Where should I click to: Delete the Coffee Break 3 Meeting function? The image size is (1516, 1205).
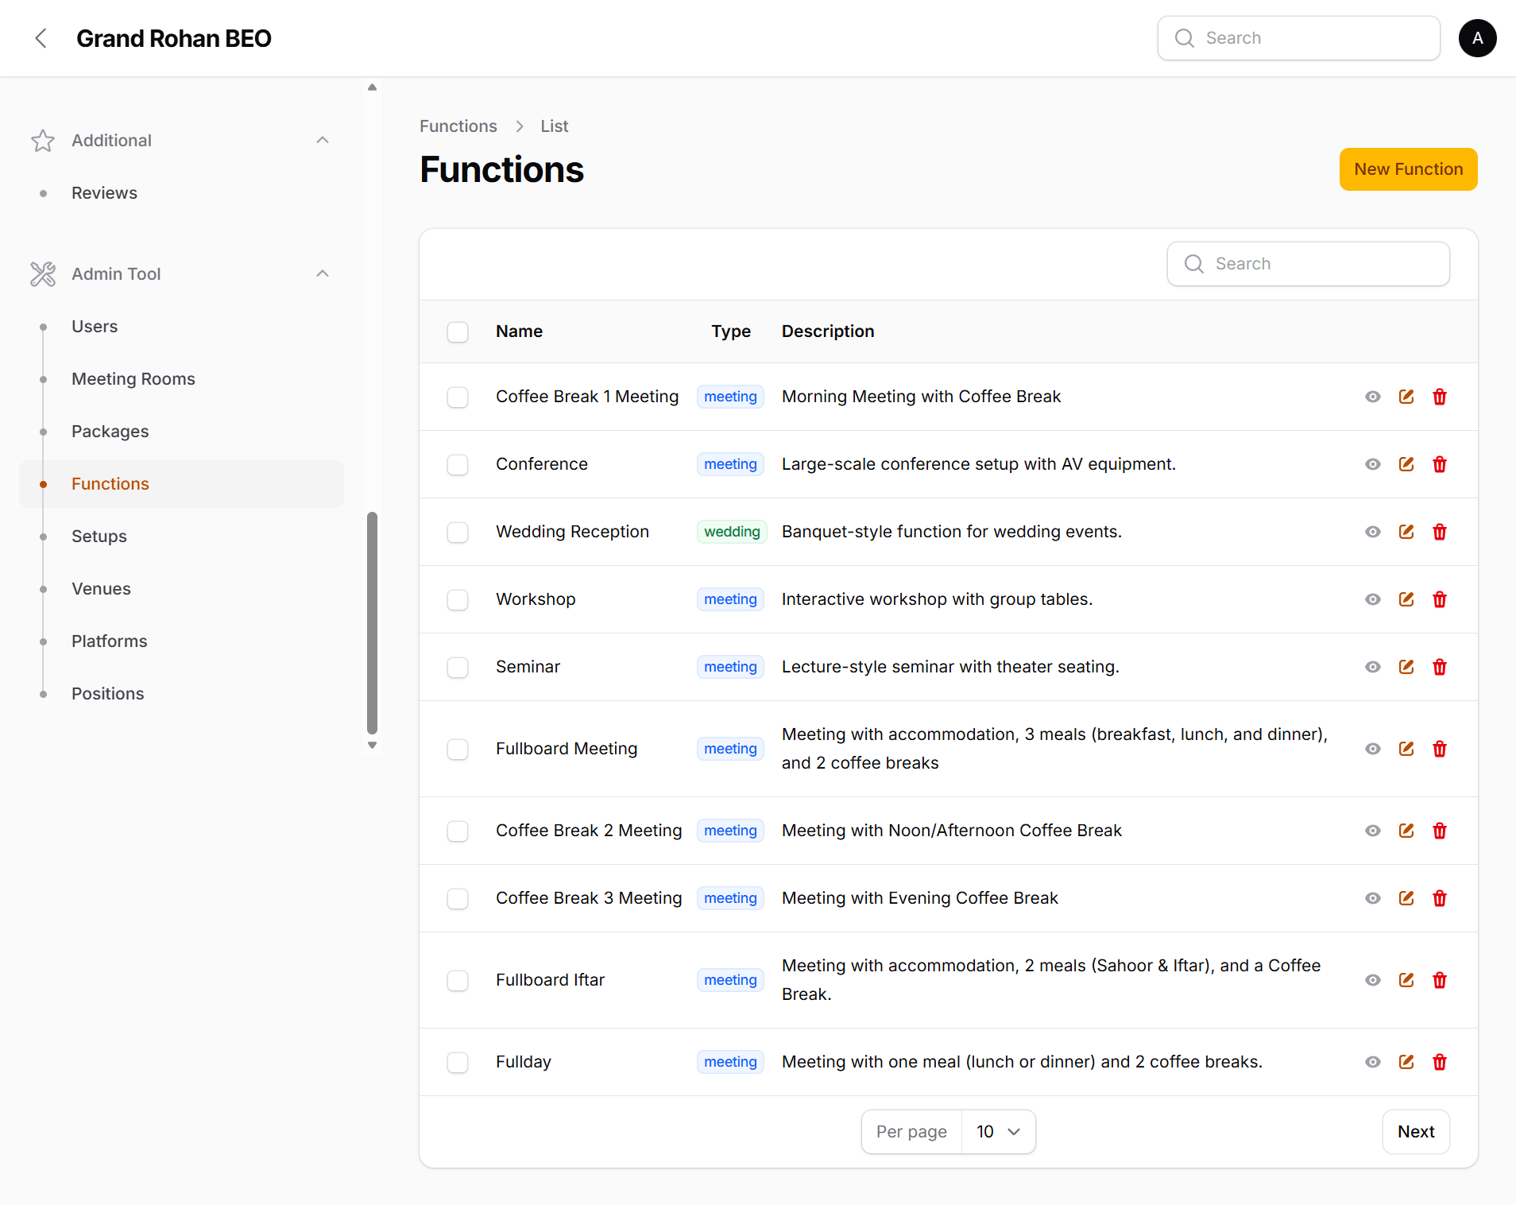tap(1440, 898)
